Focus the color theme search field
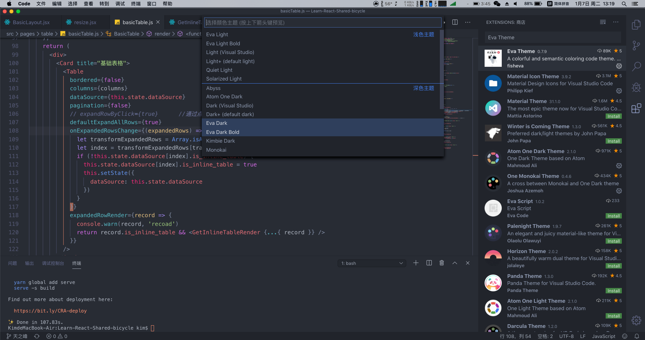This screenshot has height=340, width=645. 322,22
